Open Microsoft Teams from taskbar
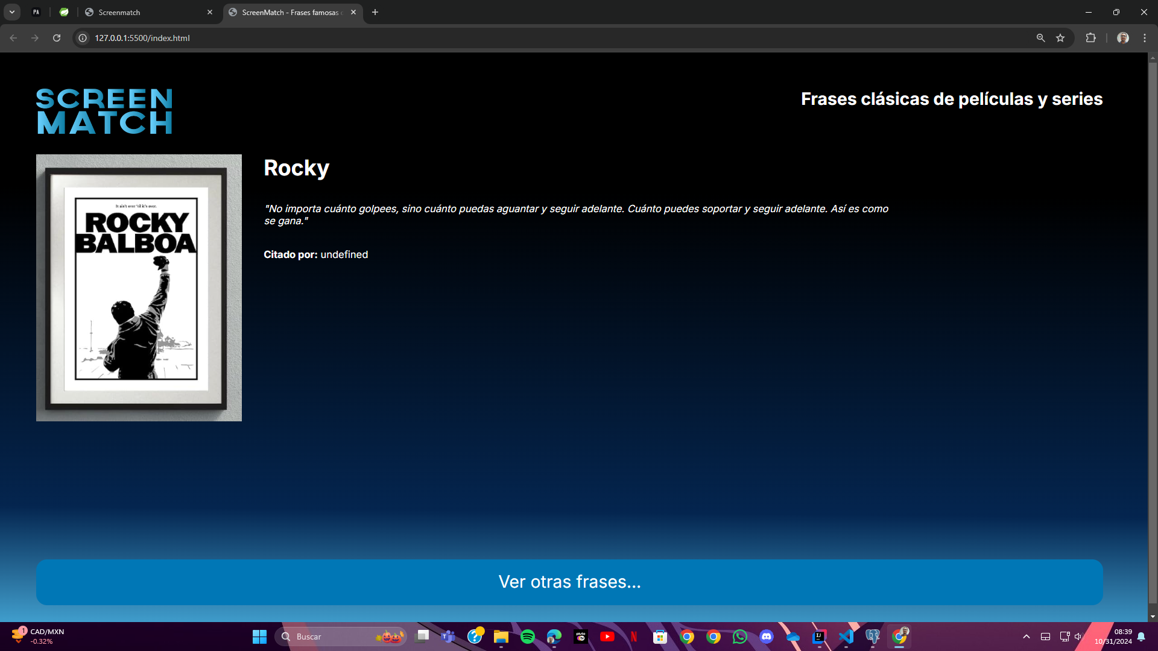The image size is (1158, 651). click(x=448, y=637)
